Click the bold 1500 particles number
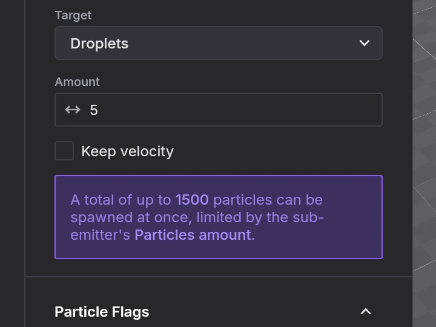This screenshot has width=436, height=327. (192, 200)
